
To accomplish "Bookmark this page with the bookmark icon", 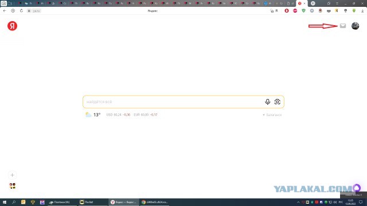I will 276,11.
